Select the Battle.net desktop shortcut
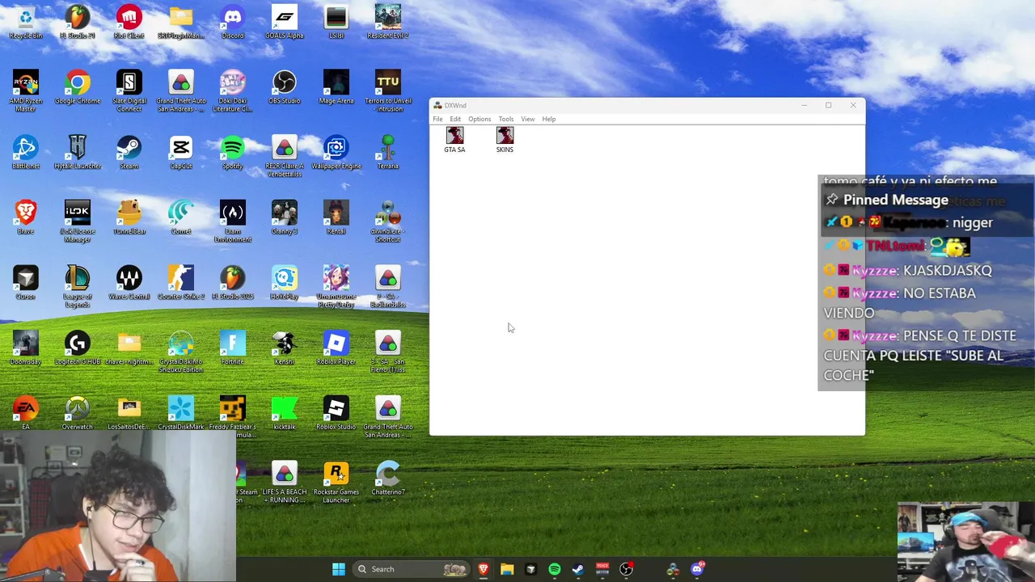 pyautogui.click(x=26, y=152)
